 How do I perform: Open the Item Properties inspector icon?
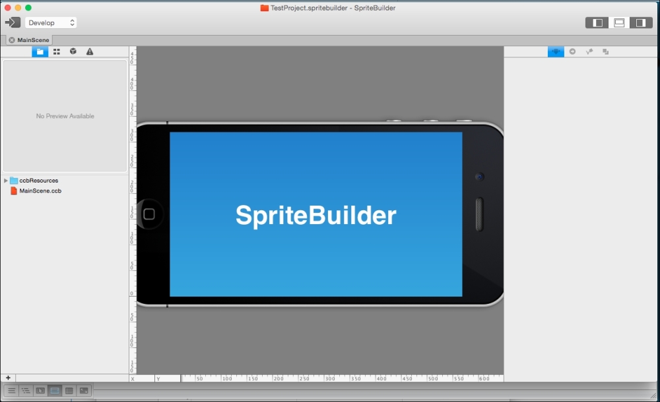555,51
